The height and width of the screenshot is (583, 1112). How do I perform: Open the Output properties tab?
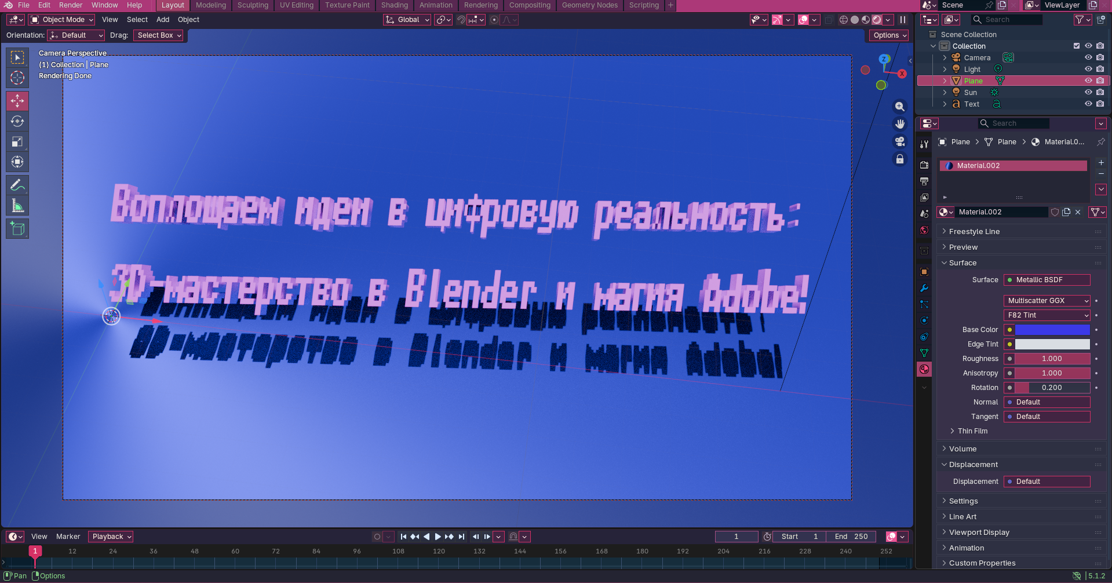(924, 181)
